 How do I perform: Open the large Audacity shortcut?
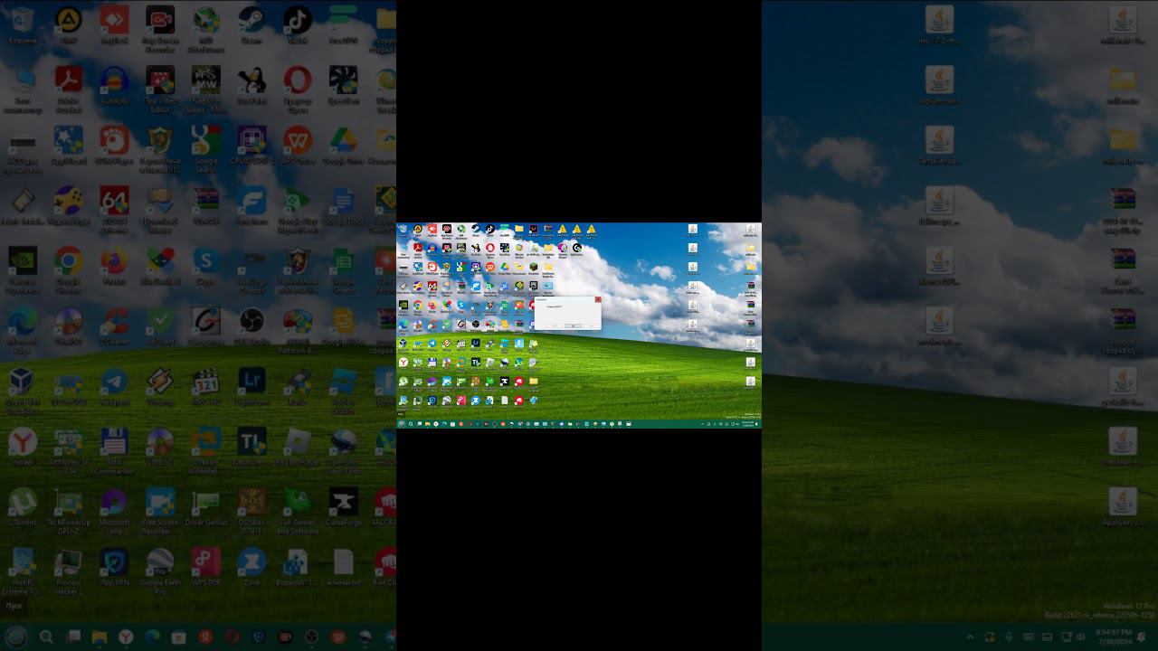tap(114, 82)
